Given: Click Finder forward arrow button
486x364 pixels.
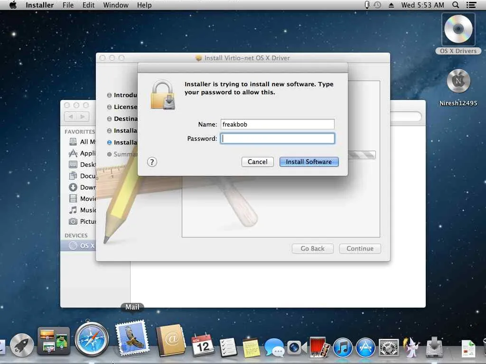Looking at the screenshot, I should coord(83,117).
